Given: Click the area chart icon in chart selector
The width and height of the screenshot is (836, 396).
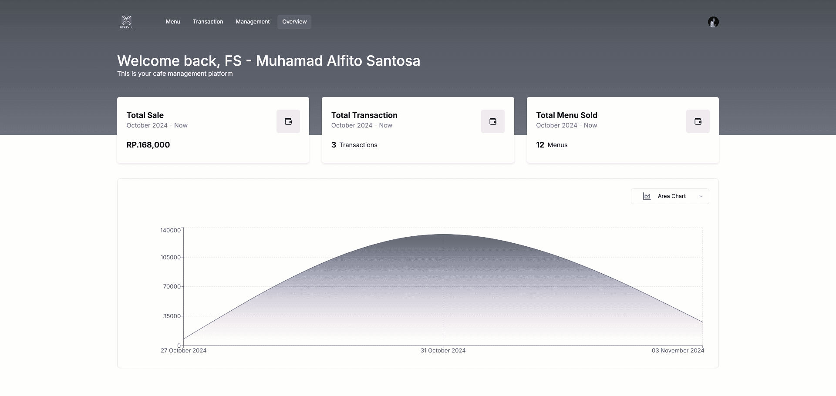Looking at the screenshot, I should (x=647, y=196).
